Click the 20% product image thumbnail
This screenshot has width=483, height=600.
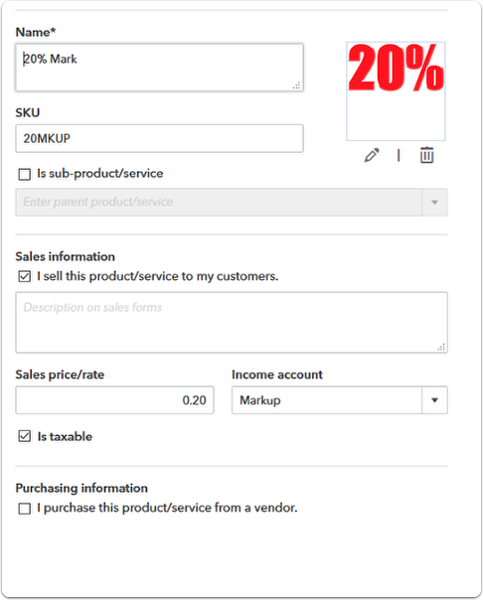coord(396,91)
